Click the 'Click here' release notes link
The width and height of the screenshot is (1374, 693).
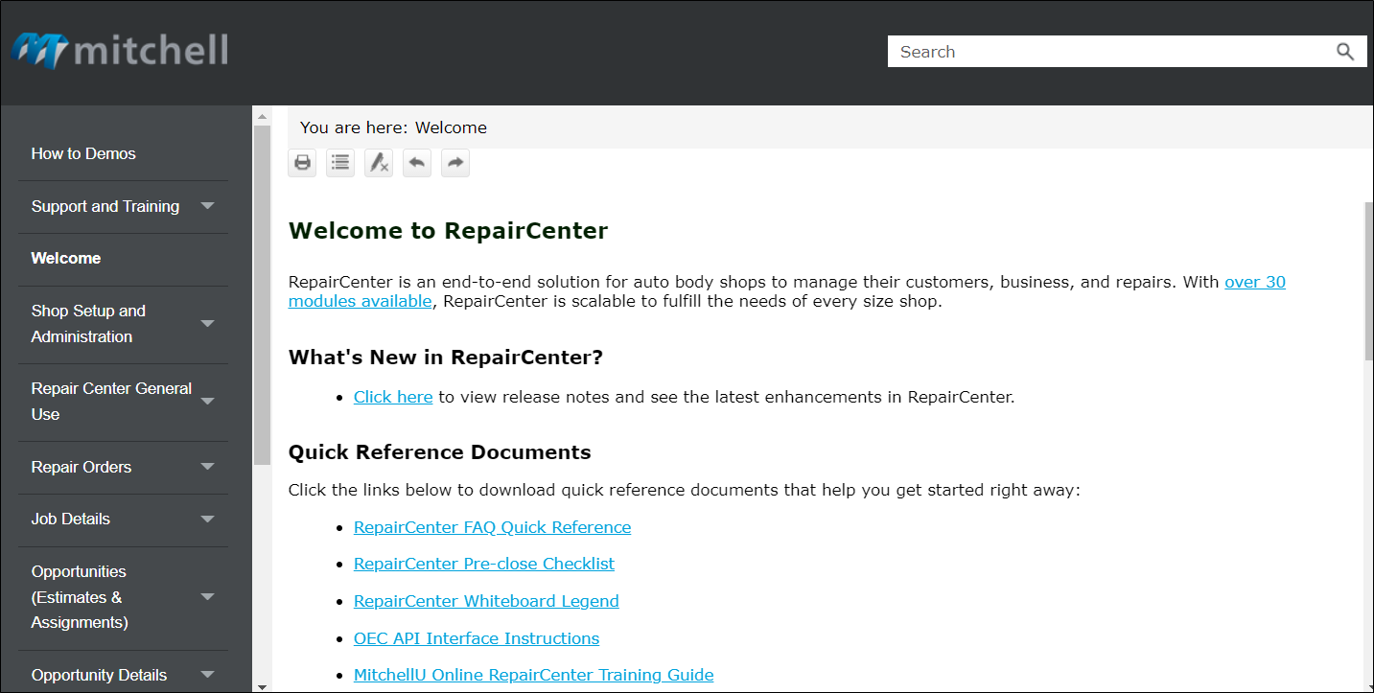pos(393,397)
